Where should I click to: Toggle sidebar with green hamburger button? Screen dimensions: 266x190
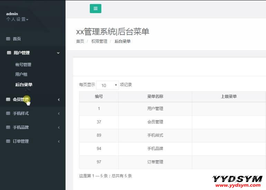(95, 9)
